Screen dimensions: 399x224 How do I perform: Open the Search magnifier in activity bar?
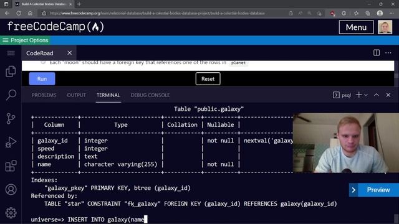pos(11,95)
